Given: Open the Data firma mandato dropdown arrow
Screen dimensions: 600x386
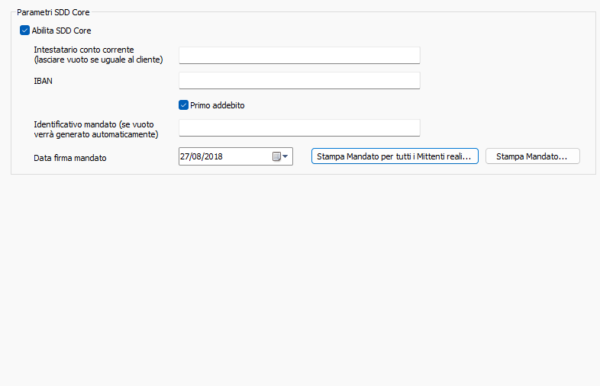Looking at the screenshot, I should click(x=285, y=156).
